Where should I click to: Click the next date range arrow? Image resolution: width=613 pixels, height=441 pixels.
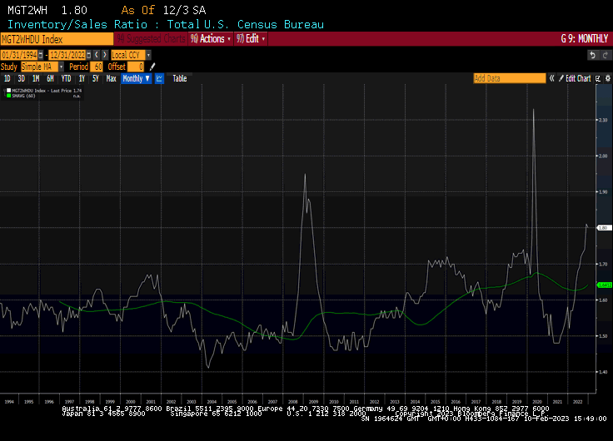pos(104,54)
